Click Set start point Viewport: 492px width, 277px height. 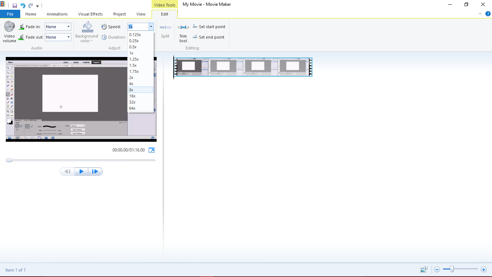(209, 27)
